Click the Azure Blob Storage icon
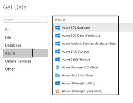 point(57,51)
